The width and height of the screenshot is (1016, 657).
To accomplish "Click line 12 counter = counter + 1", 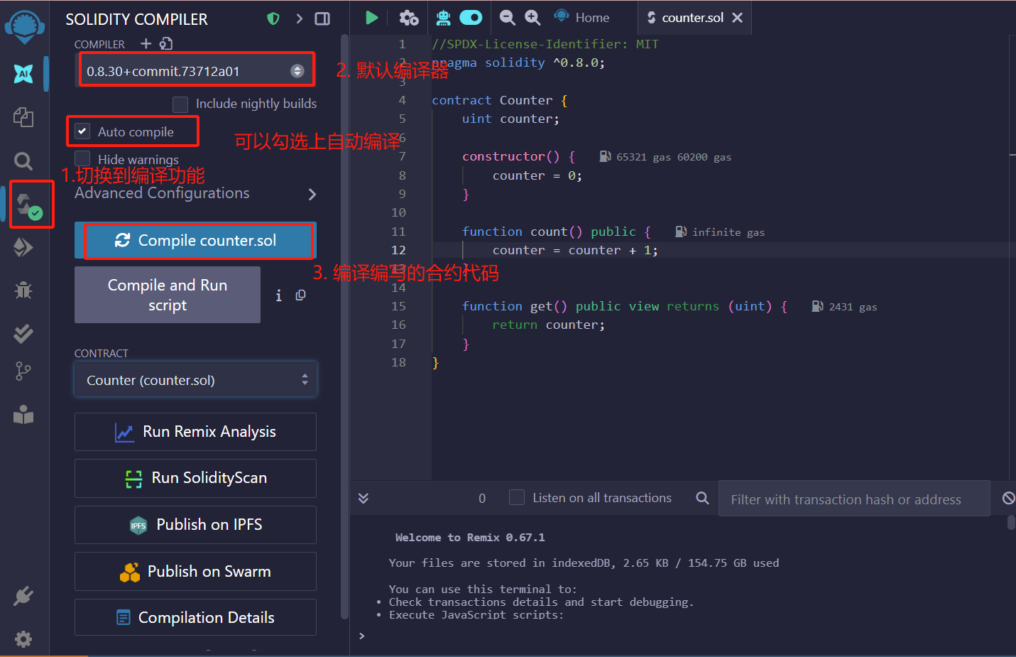I will pyautogui.click(x=575, y=250).
